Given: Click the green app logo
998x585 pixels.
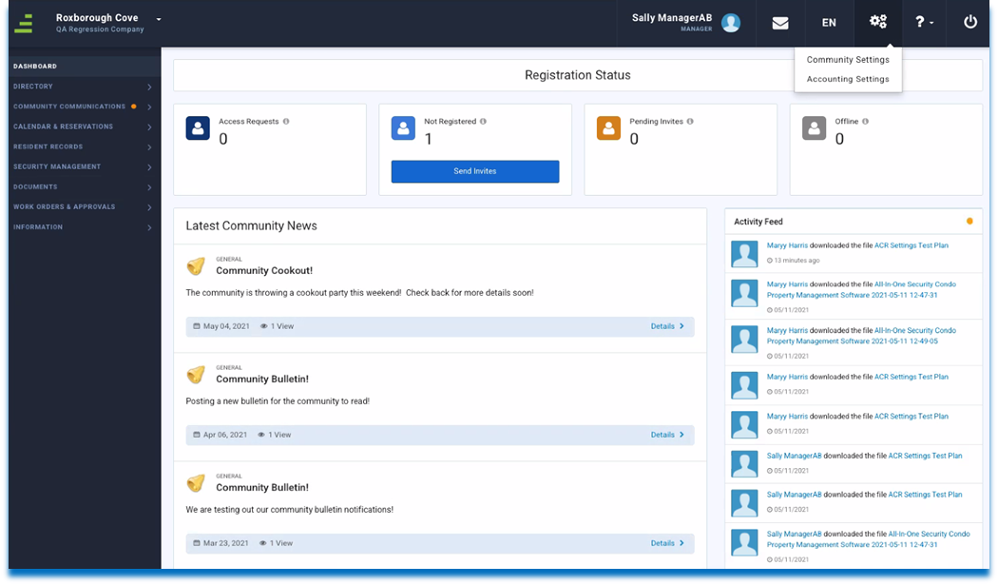Looking at the screenshot, I should pyautogui.click(x=24, y=23).
